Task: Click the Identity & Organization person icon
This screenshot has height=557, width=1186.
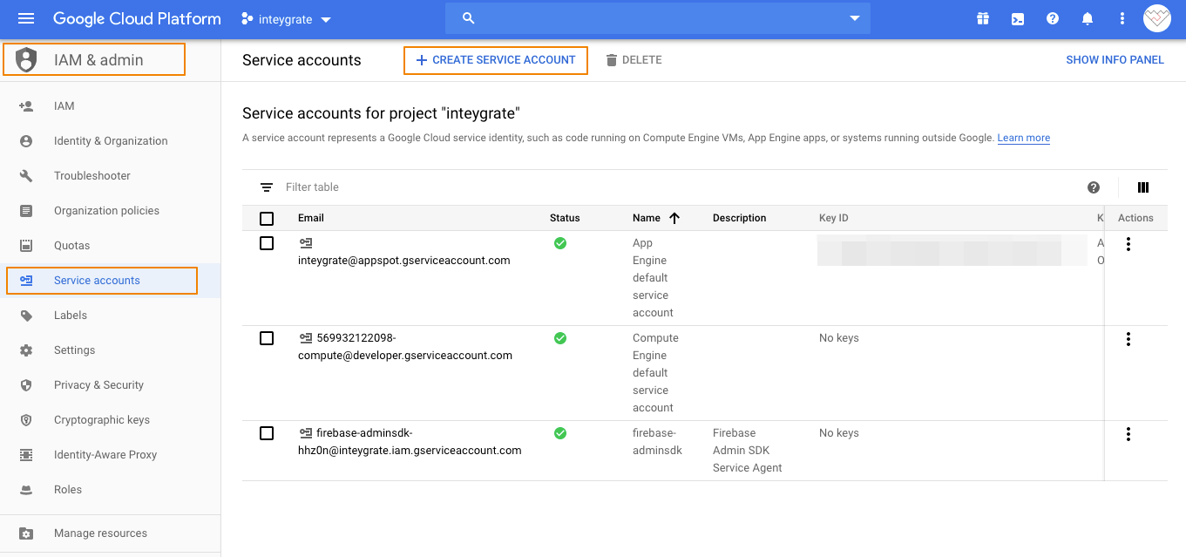Action: point(26,140)
